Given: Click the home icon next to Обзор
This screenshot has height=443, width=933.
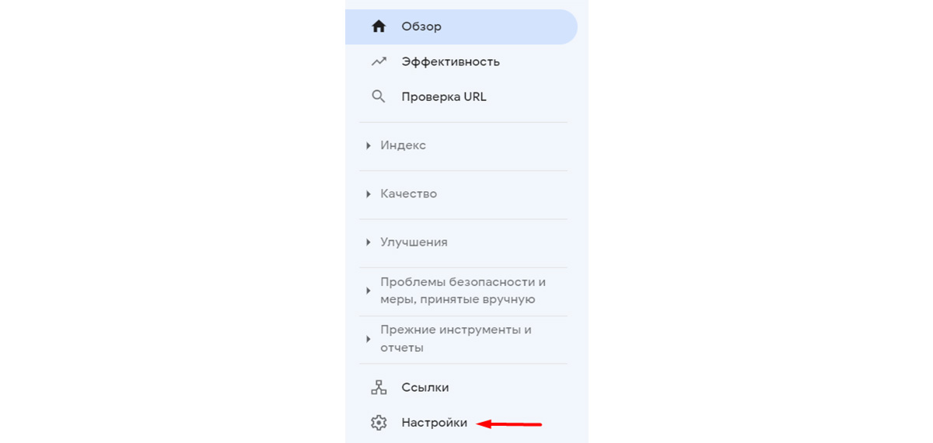Looking at the screenshot, I should (379, 26).
